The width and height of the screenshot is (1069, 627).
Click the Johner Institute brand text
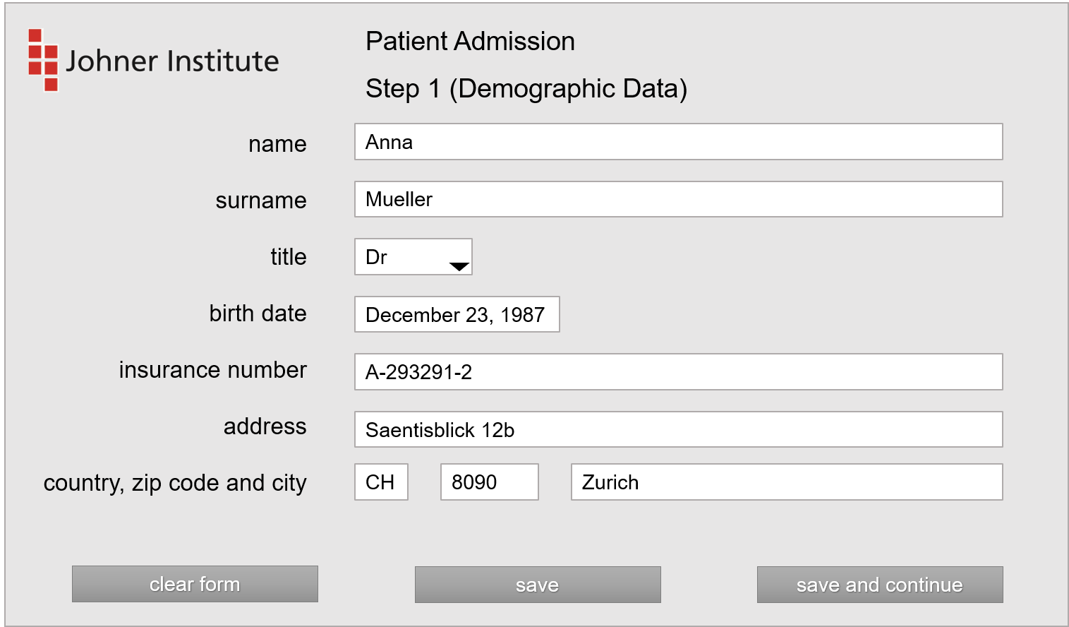point(172,61)
